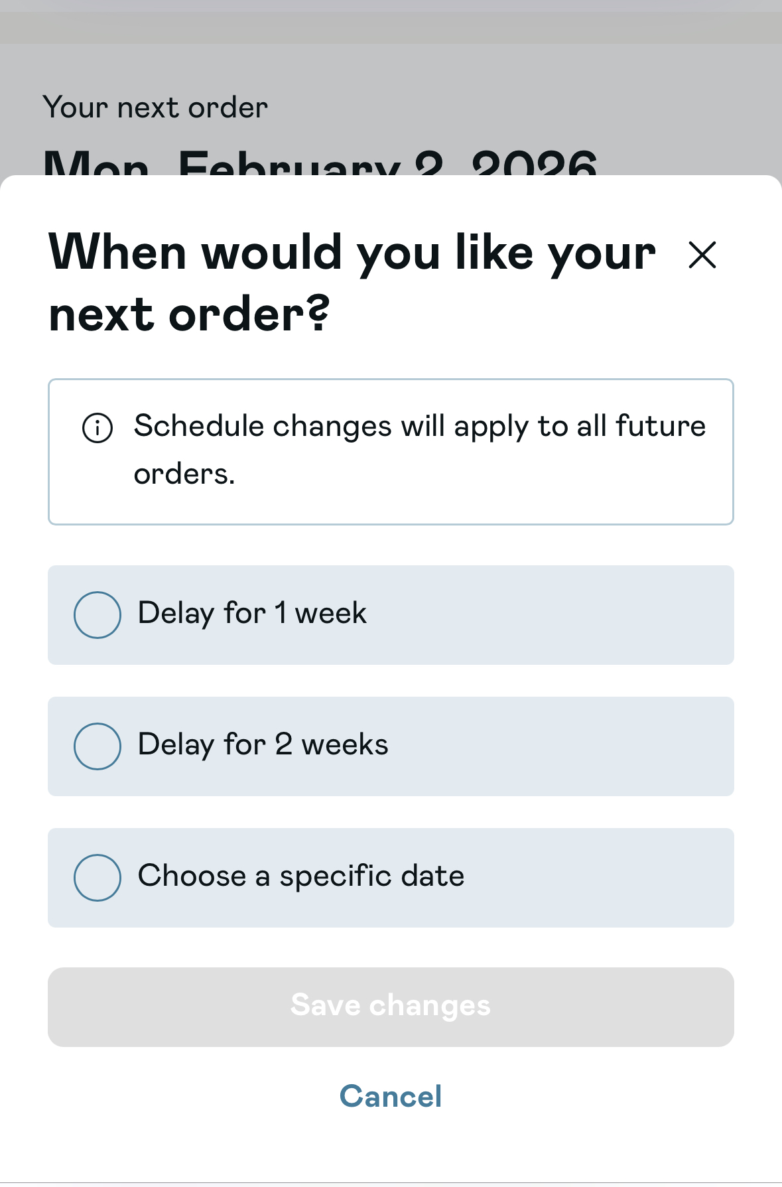The image size is (782, 1187).
Task: Click the "Schedule changes will apply" notice text
Action: 419,427
